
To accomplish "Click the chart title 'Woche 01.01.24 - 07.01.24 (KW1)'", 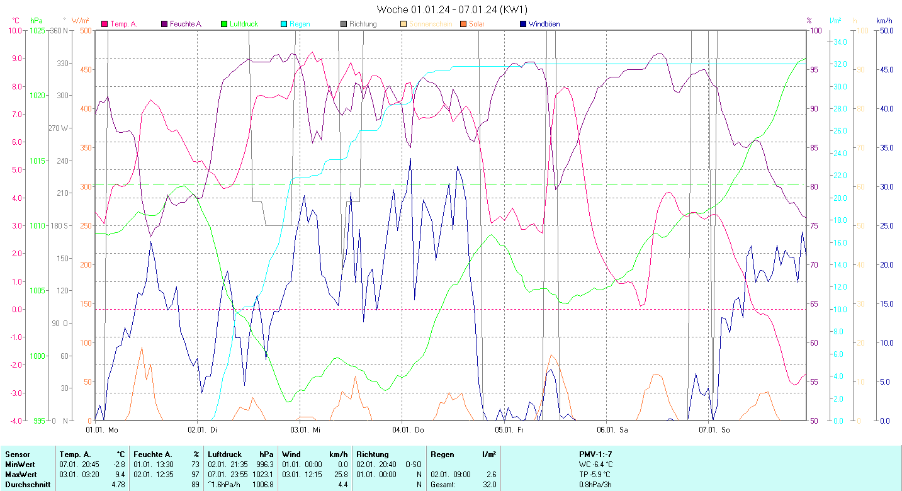I will (452, 9).
